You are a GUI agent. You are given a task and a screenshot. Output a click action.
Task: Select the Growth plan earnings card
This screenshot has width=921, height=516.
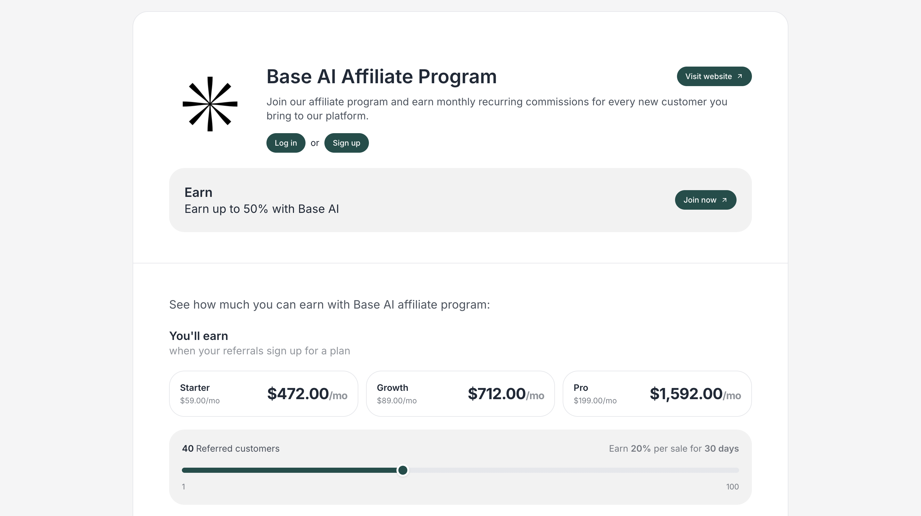(x=460, y=393)
